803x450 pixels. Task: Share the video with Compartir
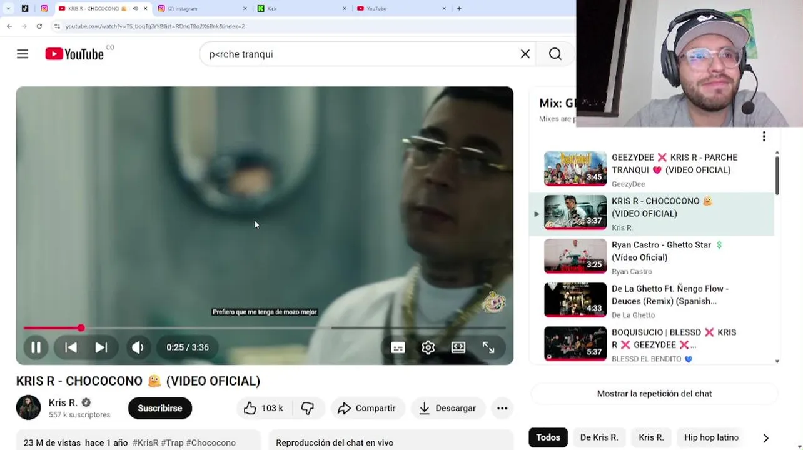coord(368,408)
